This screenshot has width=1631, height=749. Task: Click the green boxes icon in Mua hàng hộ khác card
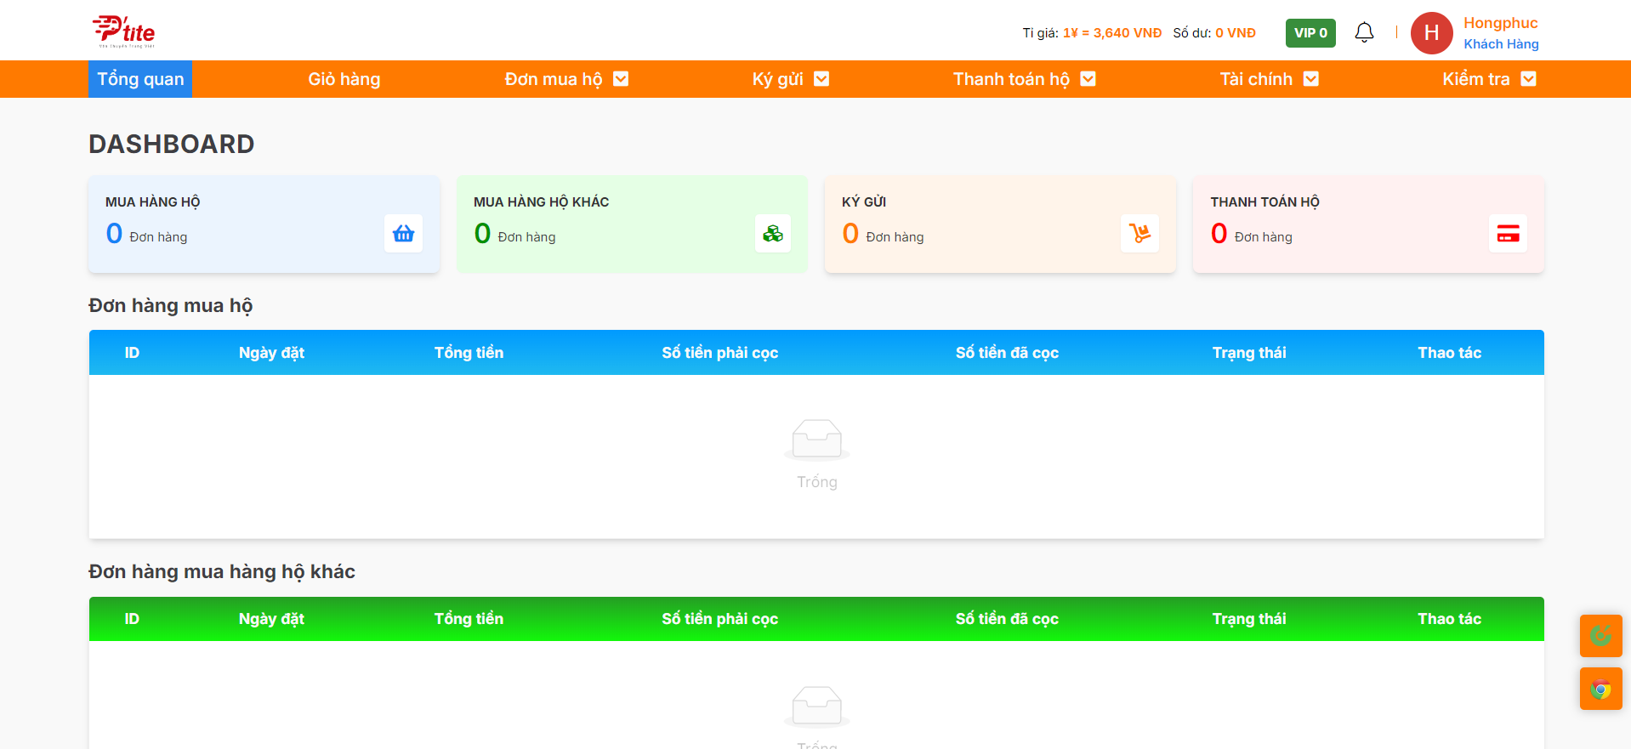click(773, 233)
